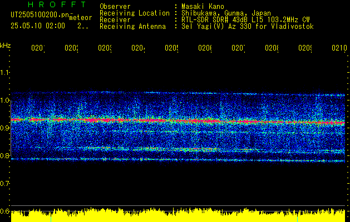Click the 0204 time marker

[138, 48]
